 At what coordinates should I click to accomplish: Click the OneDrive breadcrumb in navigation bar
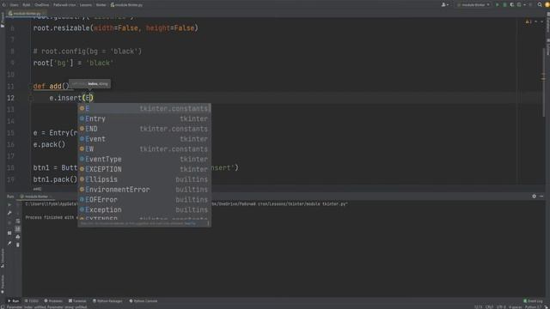42,5
